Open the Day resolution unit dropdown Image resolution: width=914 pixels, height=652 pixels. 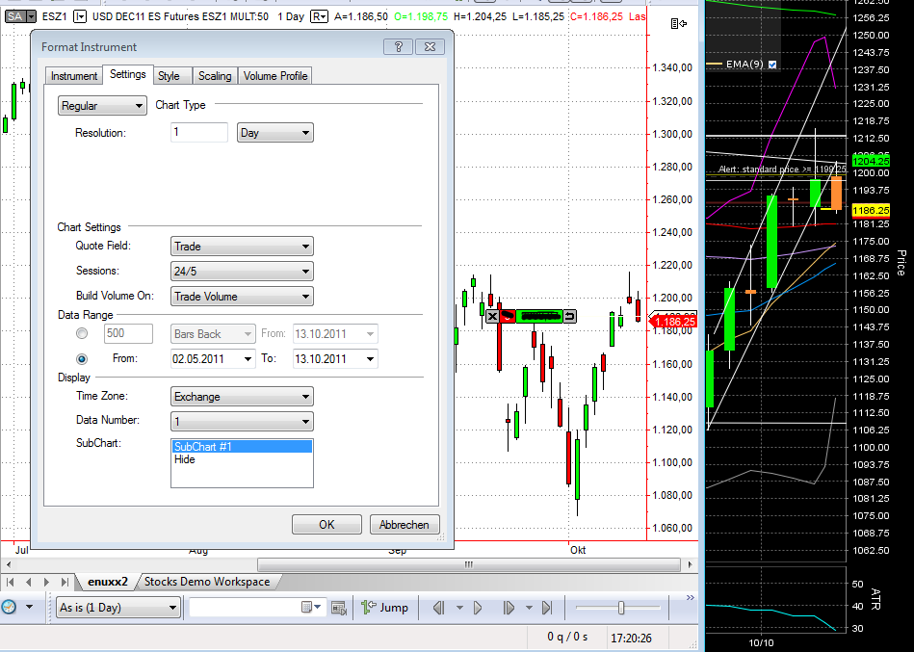[275, 132]
